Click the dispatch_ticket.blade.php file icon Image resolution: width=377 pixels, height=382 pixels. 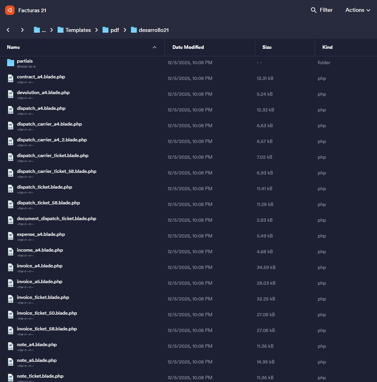(11, 189)
